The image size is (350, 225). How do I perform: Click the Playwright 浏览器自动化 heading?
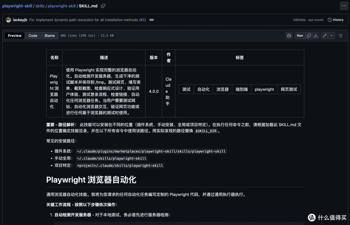pos(91,180)
